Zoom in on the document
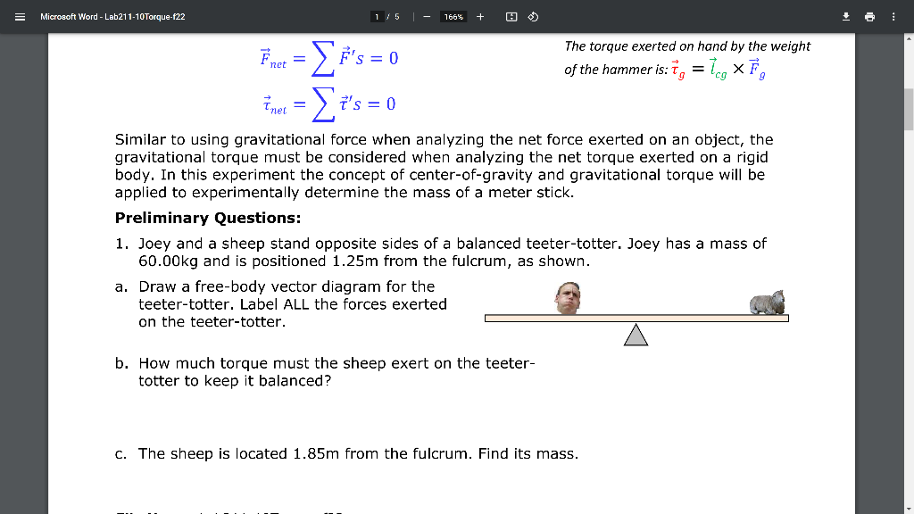The height and width of the screenshot is (514, 914). click(x=480, y=16)
